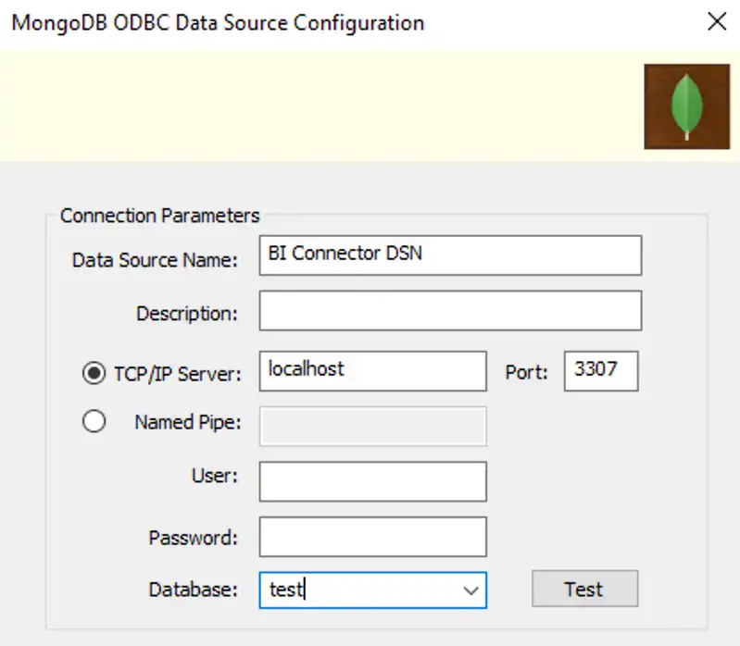Focus the Password input box
The image size is (740, 646).
click(372, 537)
